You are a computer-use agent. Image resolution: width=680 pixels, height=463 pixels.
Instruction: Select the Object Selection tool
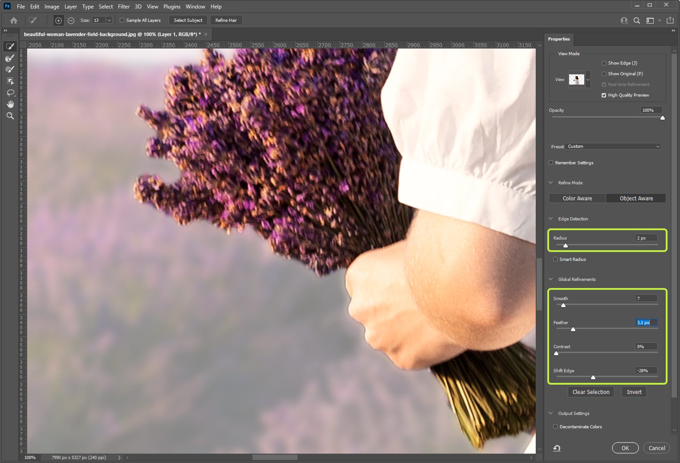[x=10, y=81]
